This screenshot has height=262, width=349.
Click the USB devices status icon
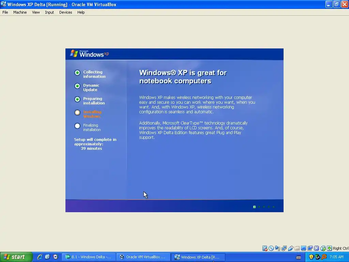(x=290, y=248)
